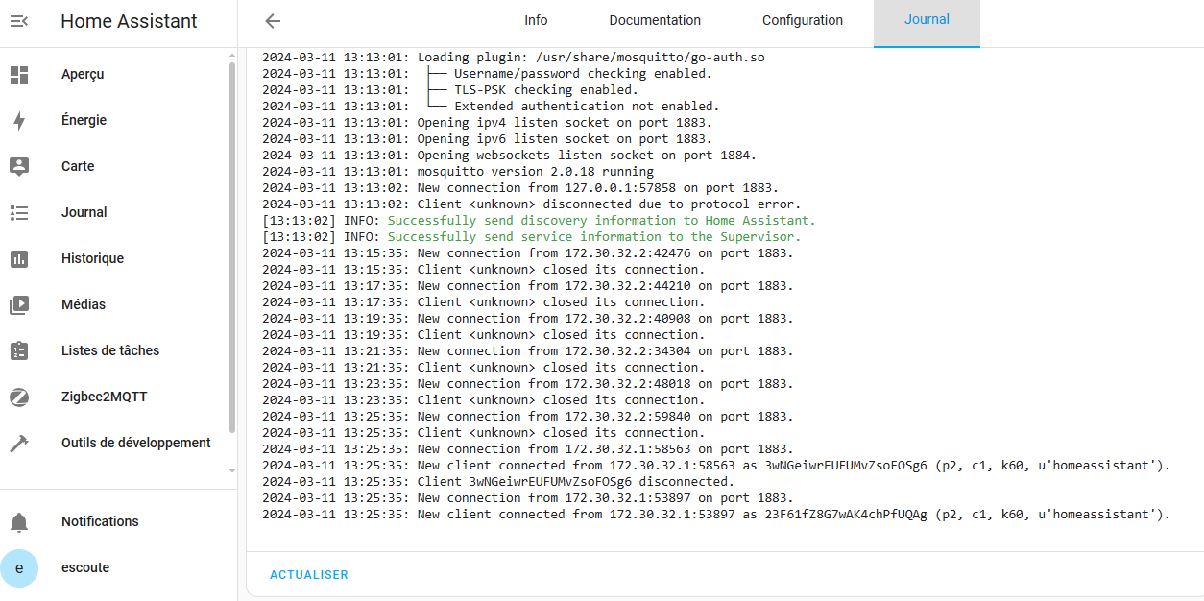Click the Carte map person icon

coord(19,166)
